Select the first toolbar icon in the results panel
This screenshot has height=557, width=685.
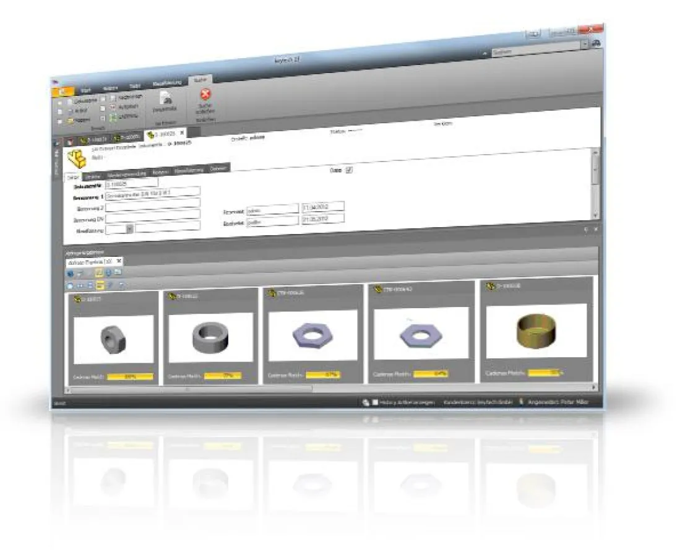click(69, 272)
